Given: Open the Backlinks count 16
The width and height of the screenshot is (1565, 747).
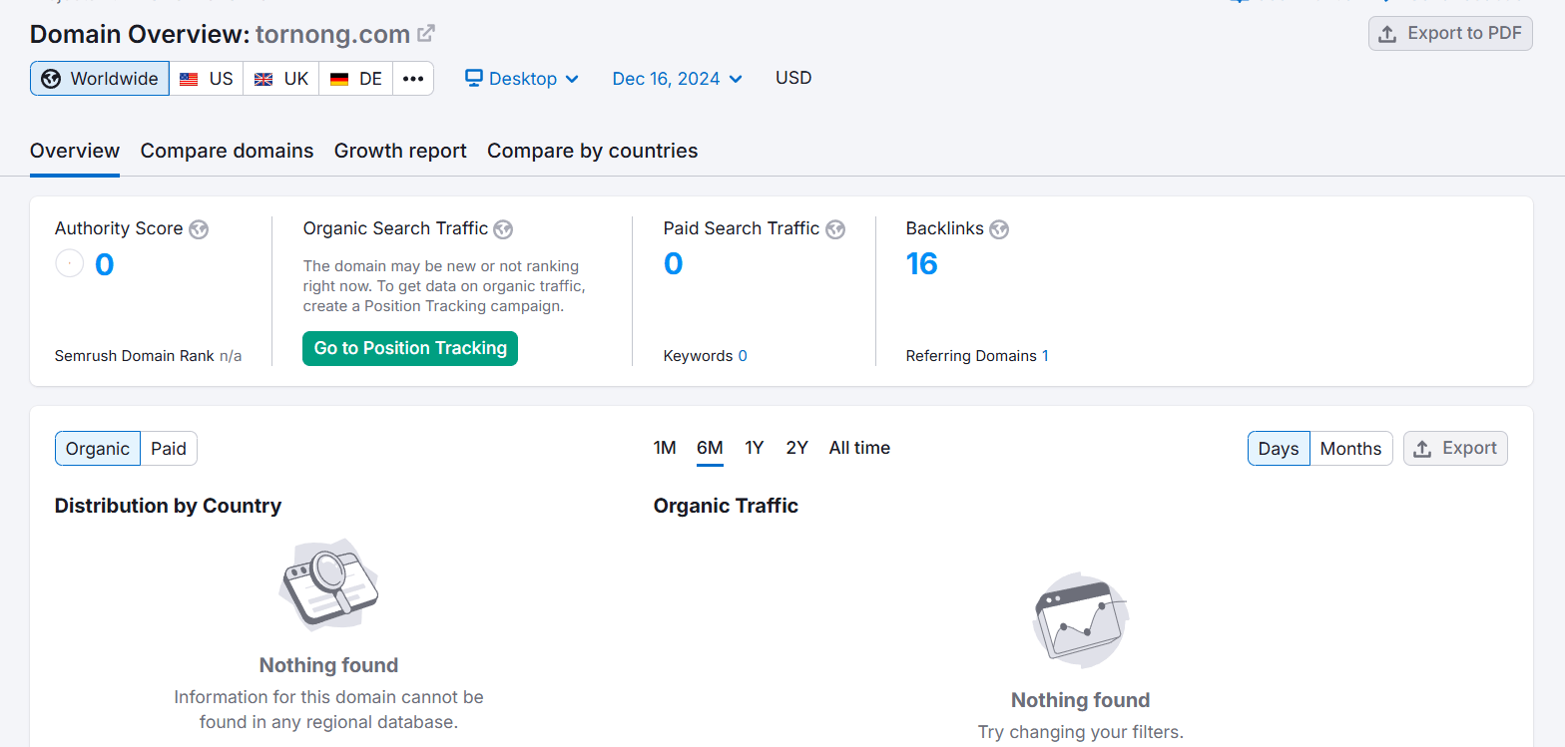Looking at the screenshot, I should click(x=922, y=263).
